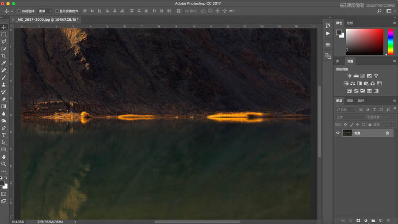Open the 图层 dropdown in the options bar
The height and width of the screenshot is (224, 398).
(x=45, y=11)
